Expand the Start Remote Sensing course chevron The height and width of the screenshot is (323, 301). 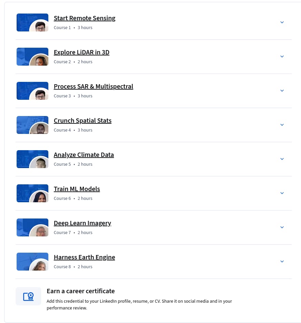click(282, 22)
